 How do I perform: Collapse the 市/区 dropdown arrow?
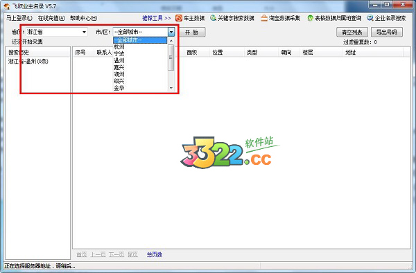pyautogui.click(x=171, y=32)
